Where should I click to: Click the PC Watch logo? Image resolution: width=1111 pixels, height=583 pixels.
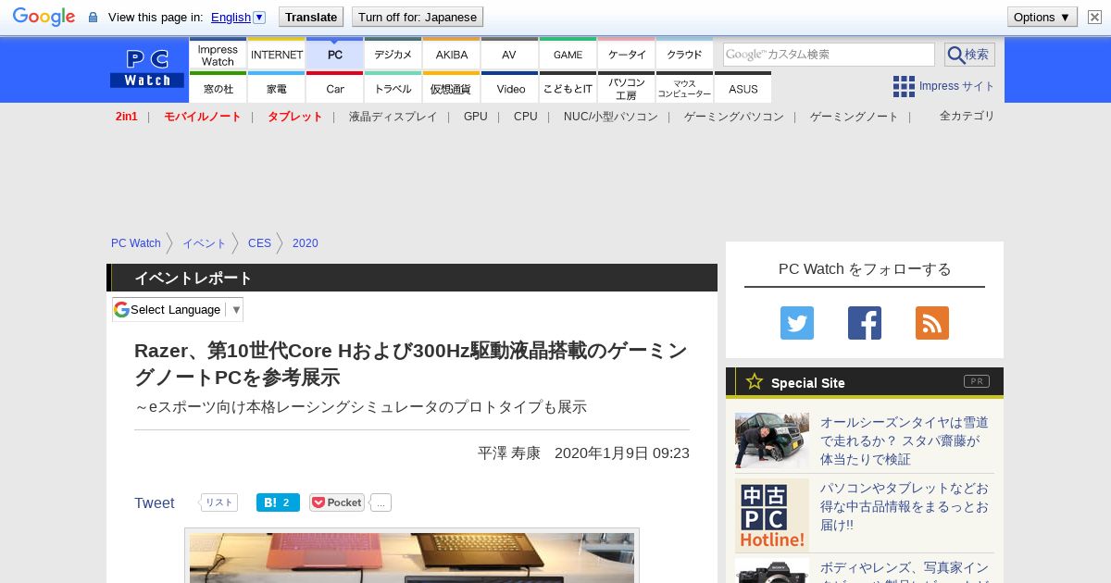[147, 69]
